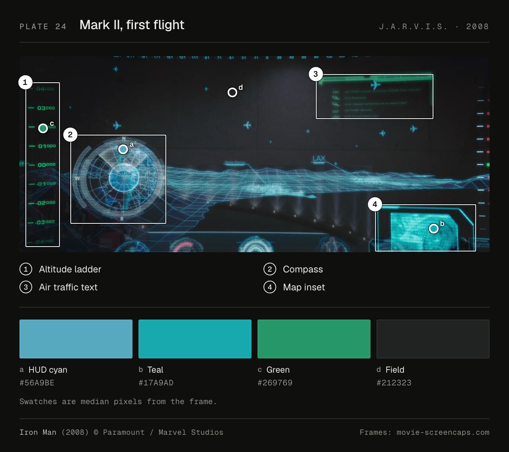Image resolution: width=509 pixels, height=452 pixels.
Task: Click the circled 4 in the legend
Action: pos(270,287)
